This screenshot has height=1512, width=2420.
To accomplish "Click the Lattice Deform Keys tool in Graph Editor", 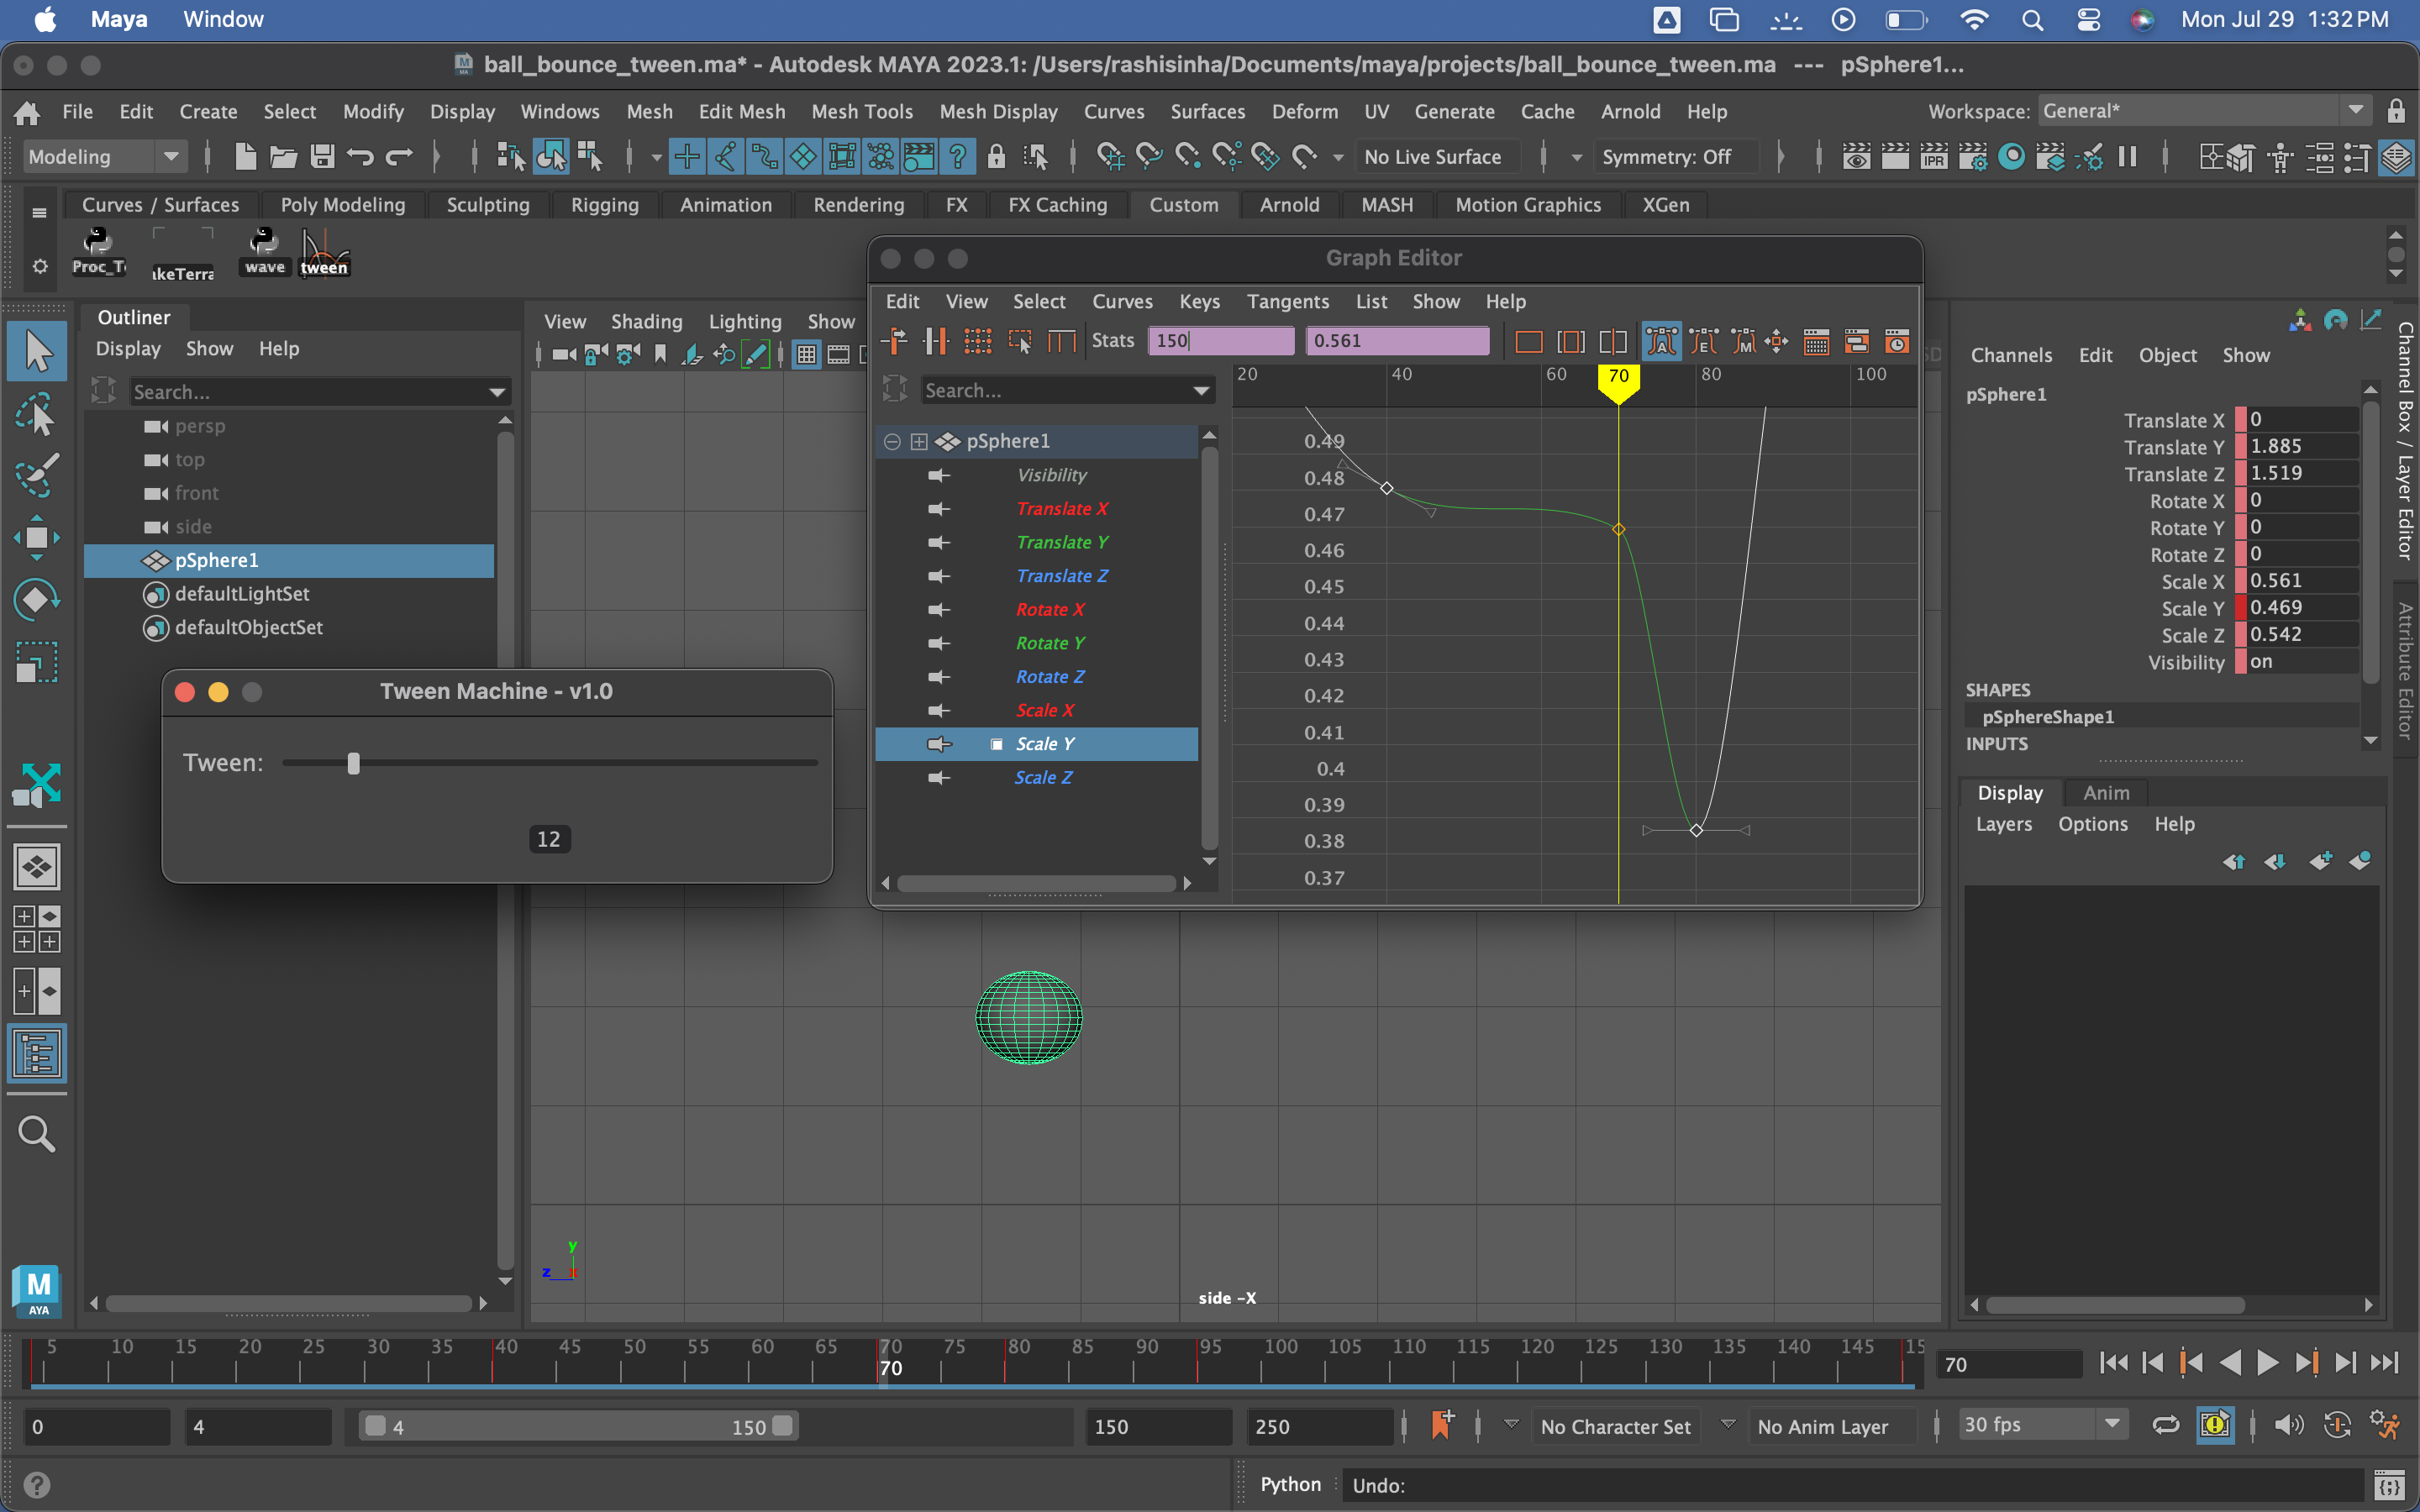I will point(977,341).
